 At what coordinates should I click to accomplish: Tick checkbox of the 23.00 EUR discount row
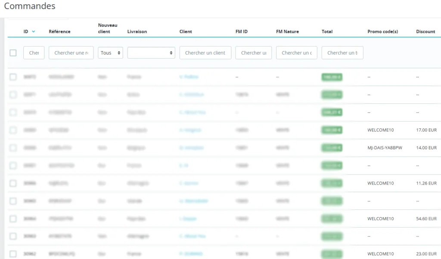pos(13,254)
